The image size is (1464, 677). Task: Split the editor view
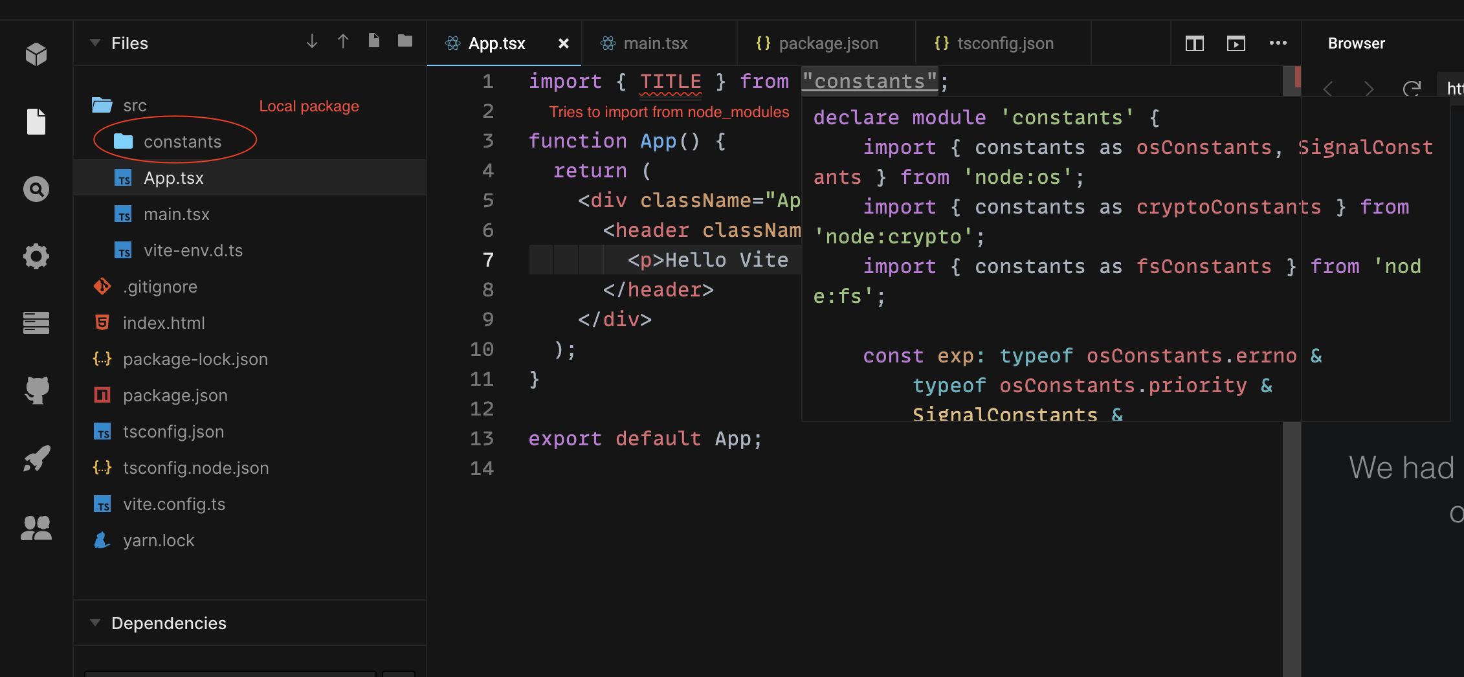(1194, 43)
